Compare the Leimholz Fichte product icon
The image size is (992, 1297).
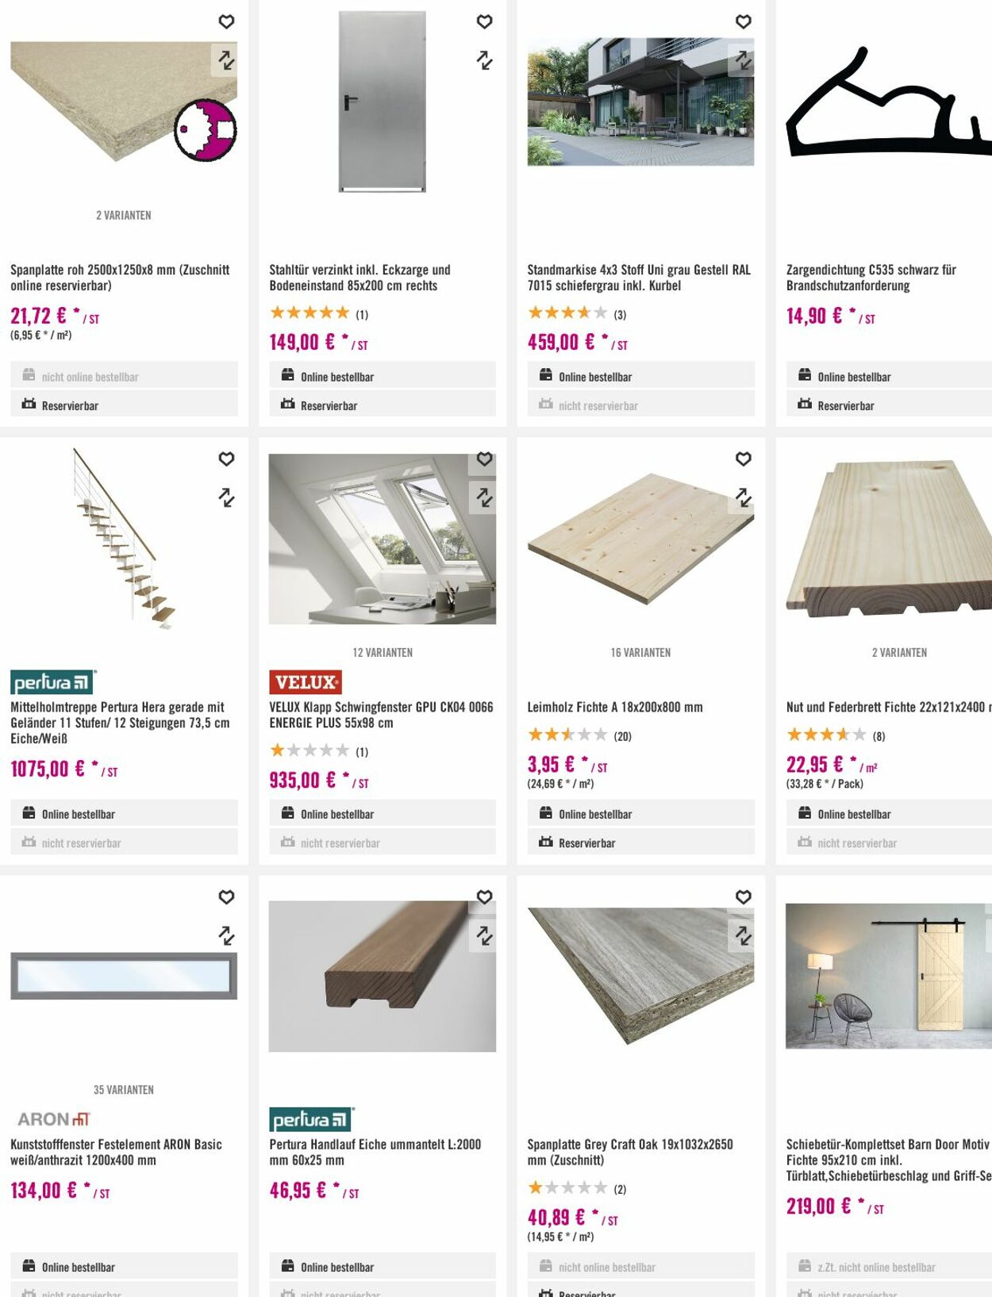[743, 497]
